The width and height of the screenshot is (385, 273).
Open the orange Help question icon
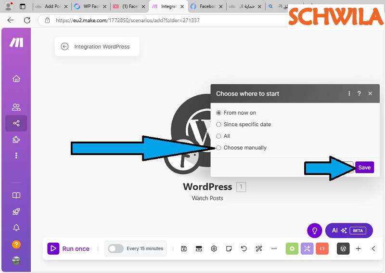click(16, 245)
